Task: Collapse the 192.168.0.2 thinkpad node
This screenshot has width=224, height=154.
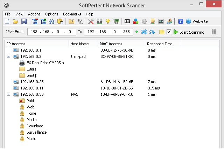Action: tap(8, 56)
